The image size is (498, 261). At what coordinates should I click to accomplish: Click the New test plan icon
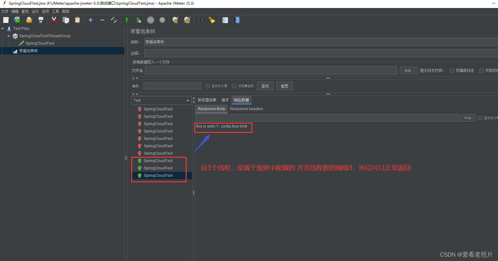[6, 20]
